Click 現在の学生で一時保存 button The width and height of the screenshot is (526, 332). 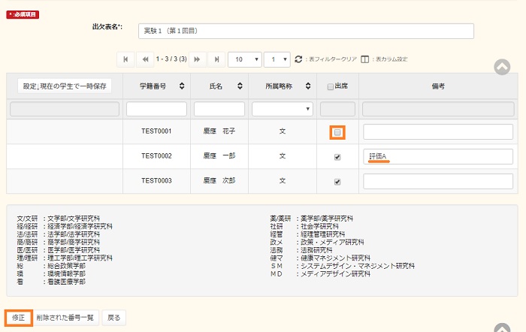pyautogui.click(x=65, y=86)
